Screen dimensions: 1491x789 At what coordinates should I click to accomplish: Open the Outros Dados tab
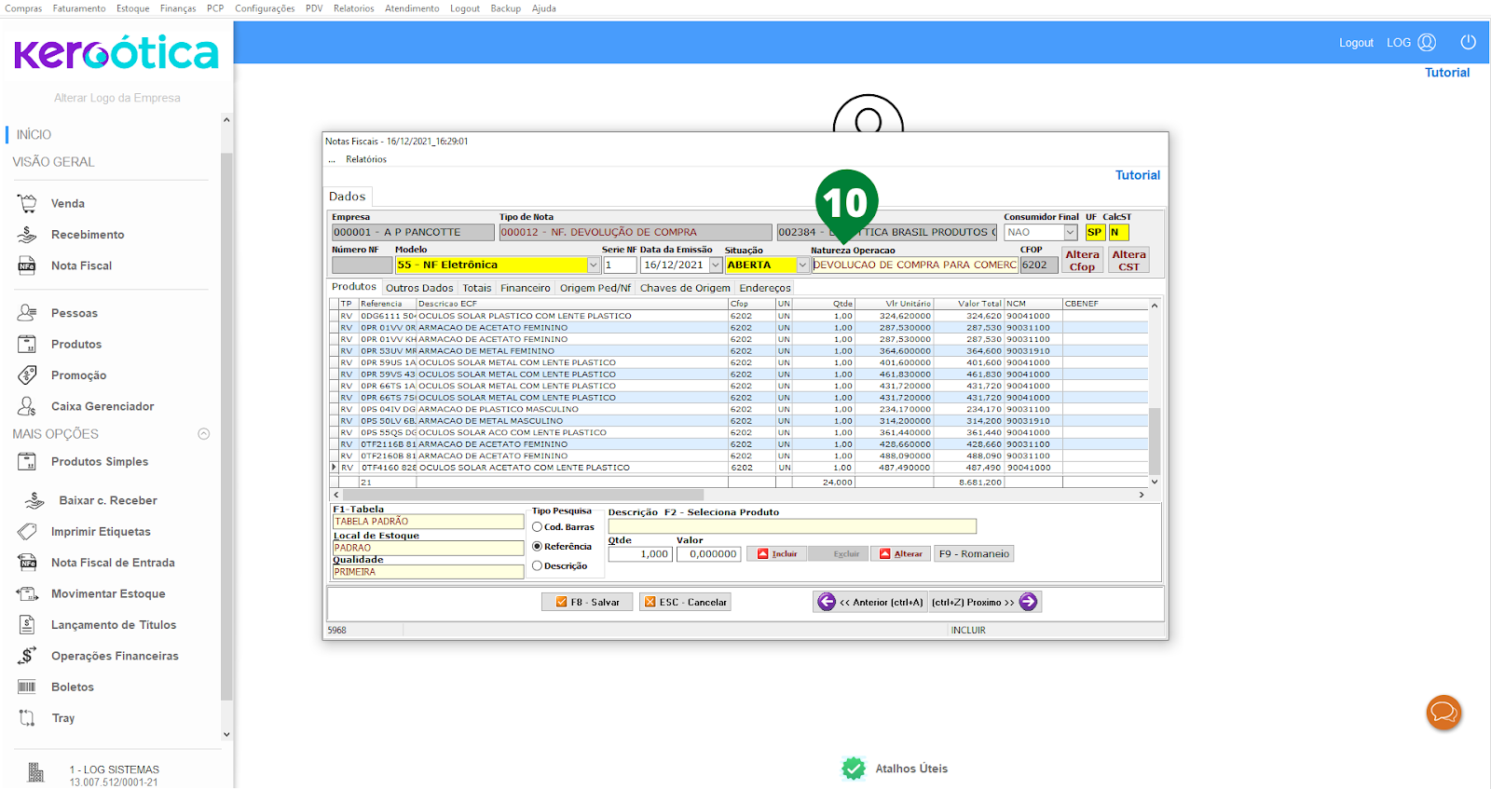click(419, 288)
